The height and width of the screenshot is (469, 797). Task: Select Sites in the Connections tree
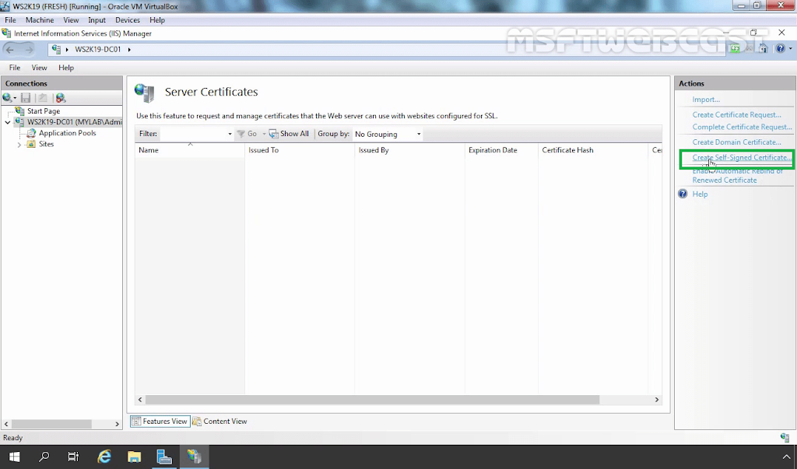[46, 145]
